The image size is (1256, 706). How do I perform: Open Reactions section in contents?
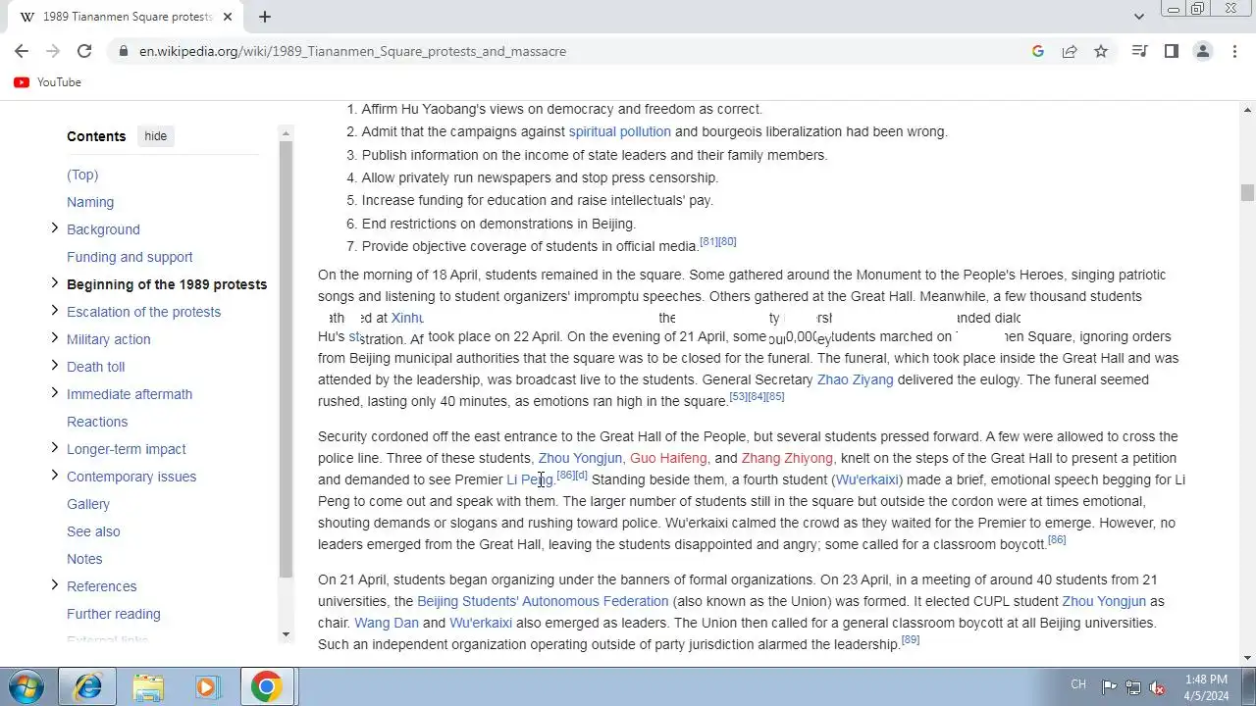pyautogui.click(x=97, y=422)
